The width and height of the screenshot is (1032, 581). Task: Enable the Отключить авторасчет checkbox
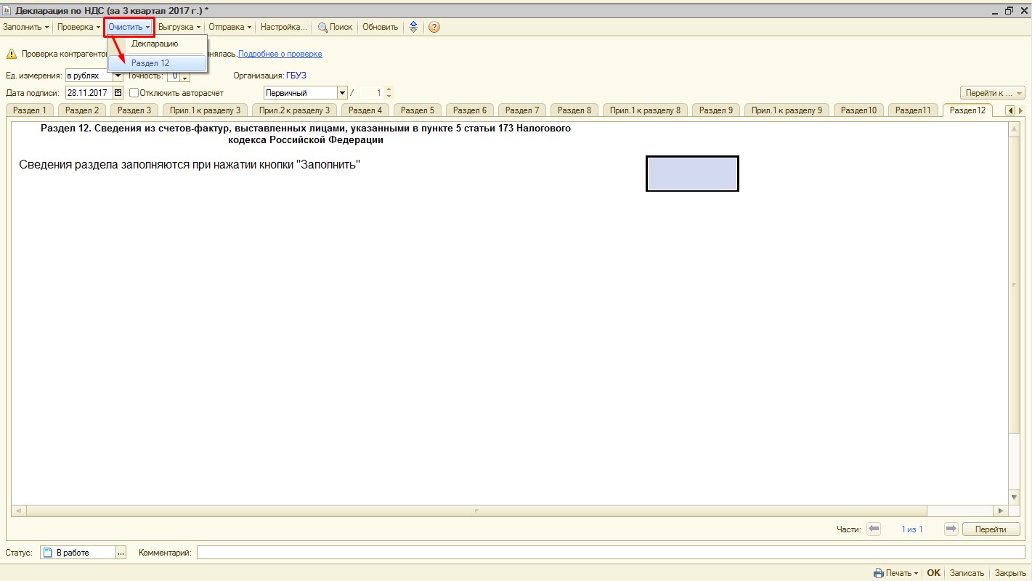[x=134, y=93]
